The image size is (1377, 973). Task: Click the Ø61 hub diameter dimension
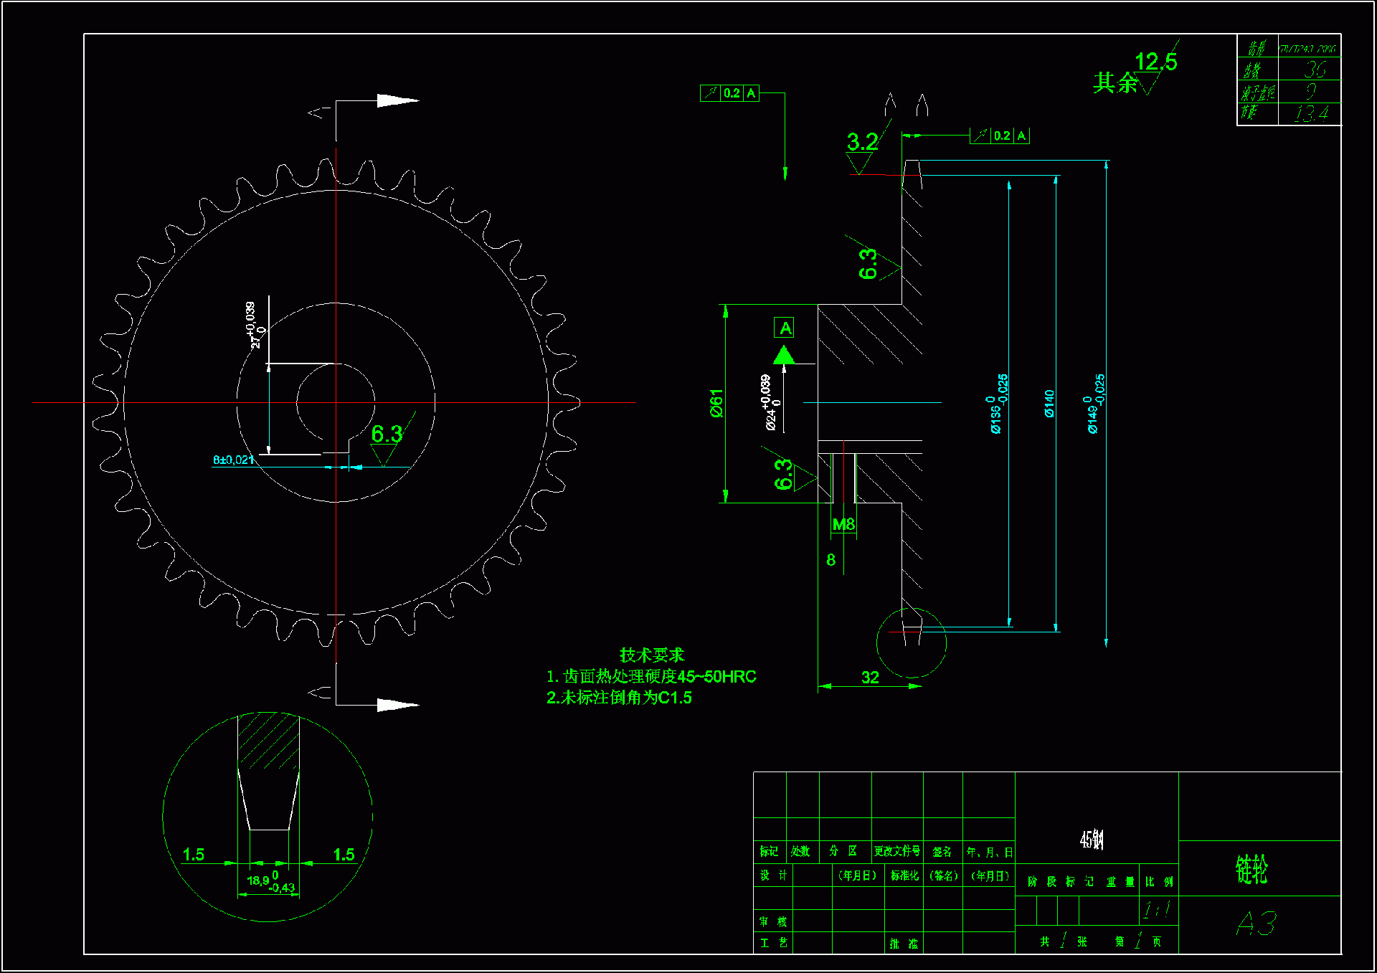716,403
